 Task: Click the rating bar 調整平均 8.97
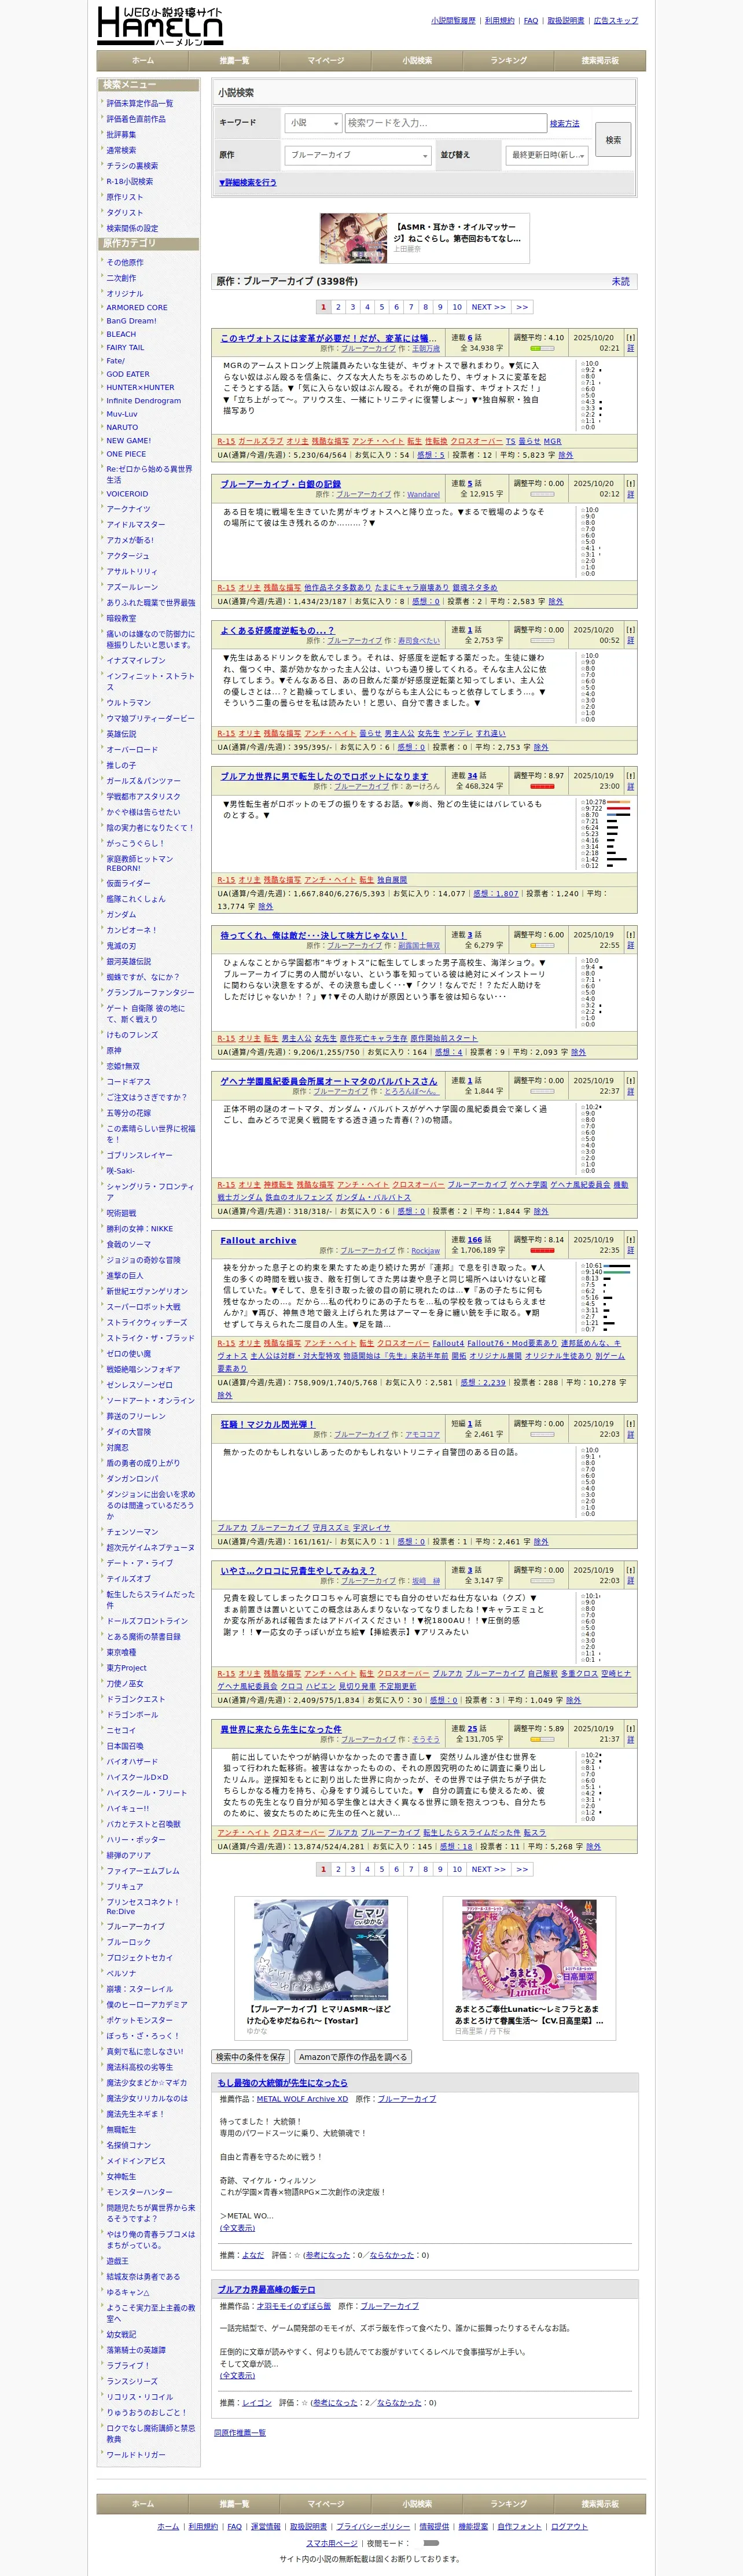(542, 786)
